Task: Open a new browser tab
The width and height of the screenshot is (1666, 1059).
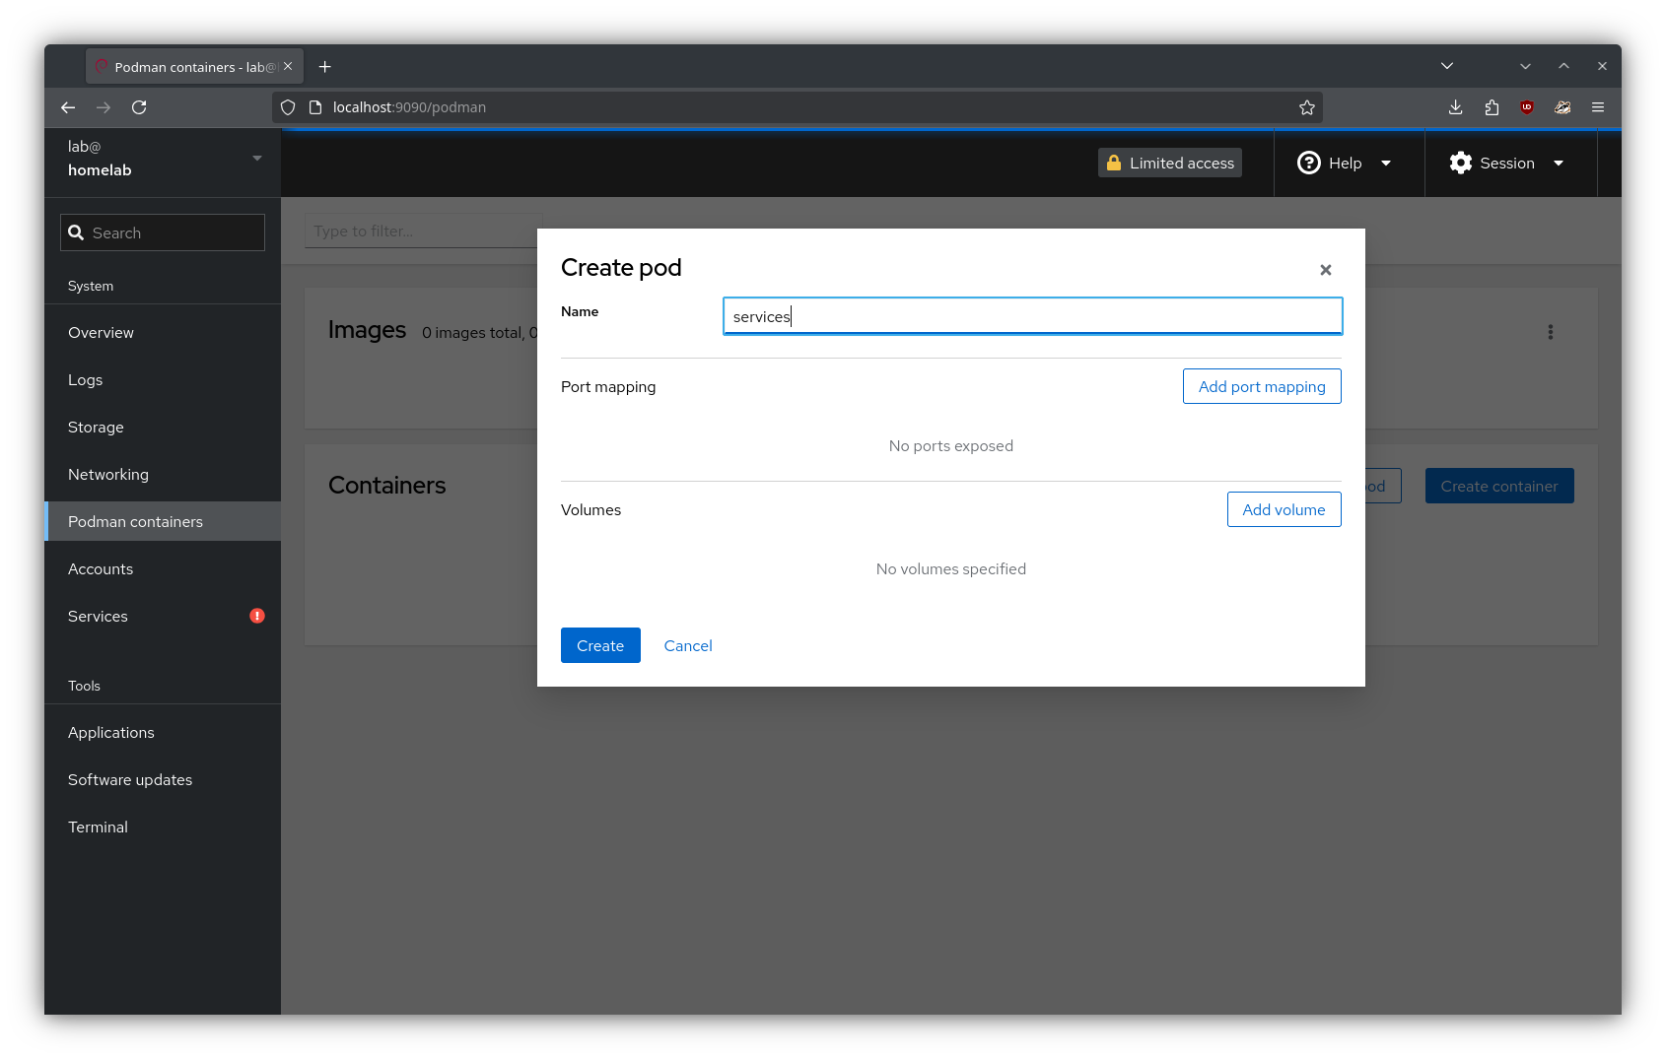Action: pos(324,67)
